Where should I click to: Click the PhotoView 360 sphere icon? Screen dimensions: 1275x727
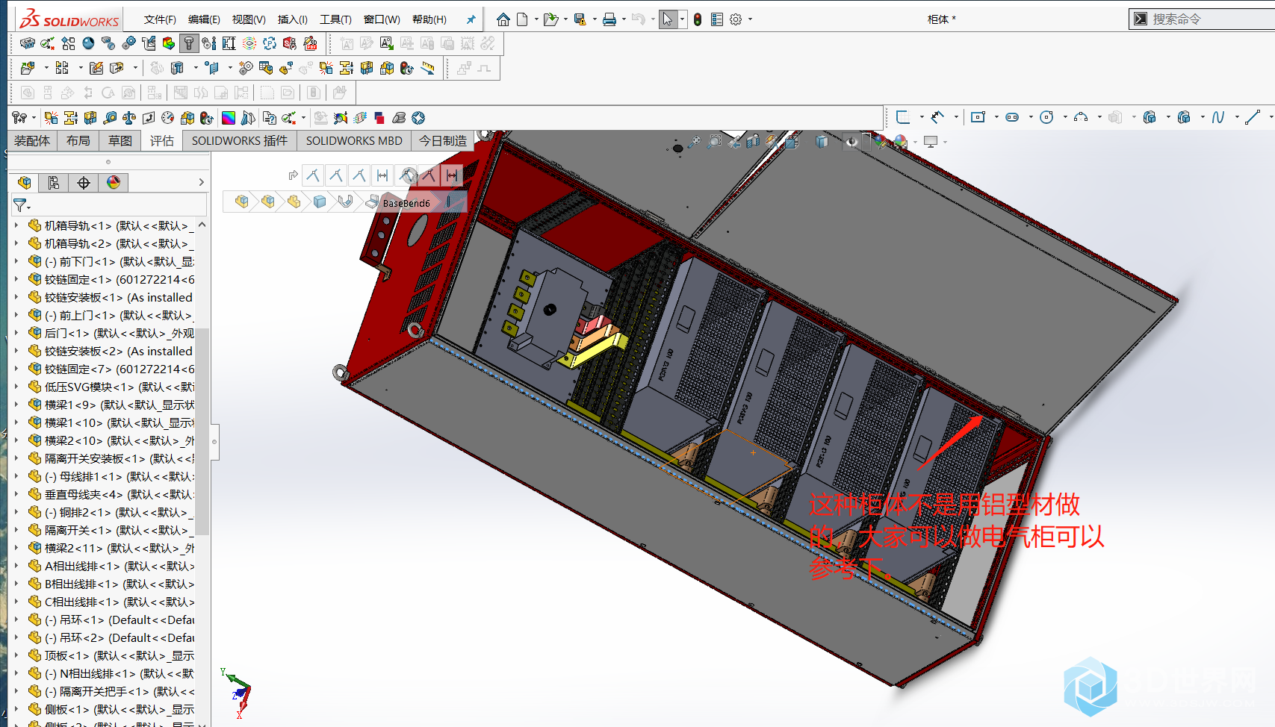tap(88, 43)
